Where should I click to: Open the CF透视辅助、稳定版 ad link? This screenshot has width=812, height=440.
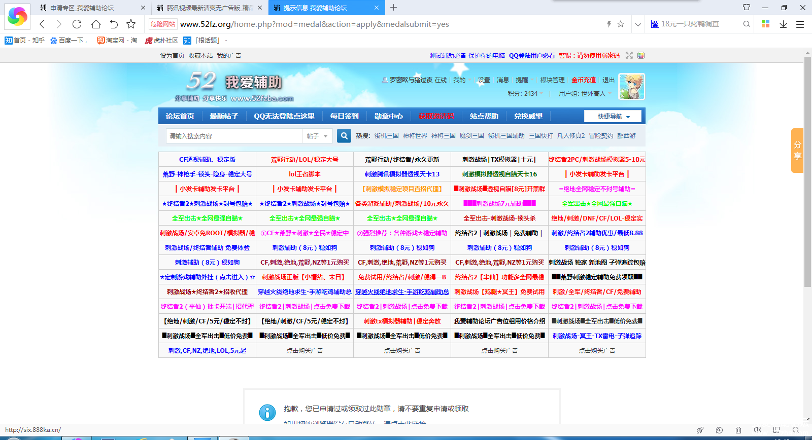coord(207,160)
